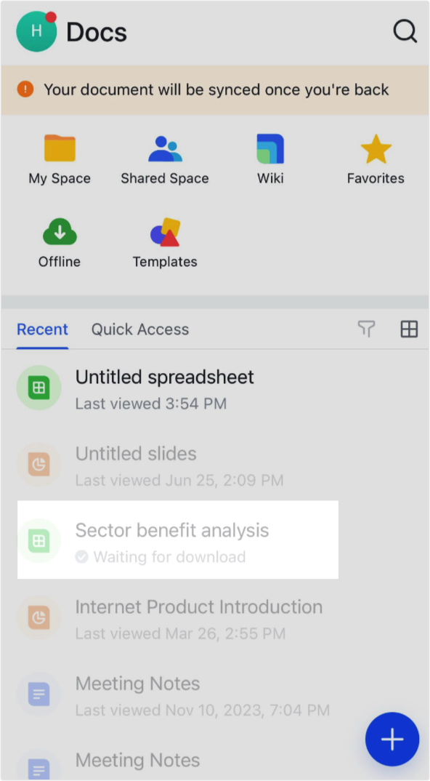Open the filter options for recent documents
The image size is (430, 781).
(366, 329)
